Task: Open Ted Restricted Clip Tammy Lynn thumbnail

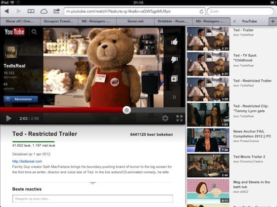Action: coord(208,115)
